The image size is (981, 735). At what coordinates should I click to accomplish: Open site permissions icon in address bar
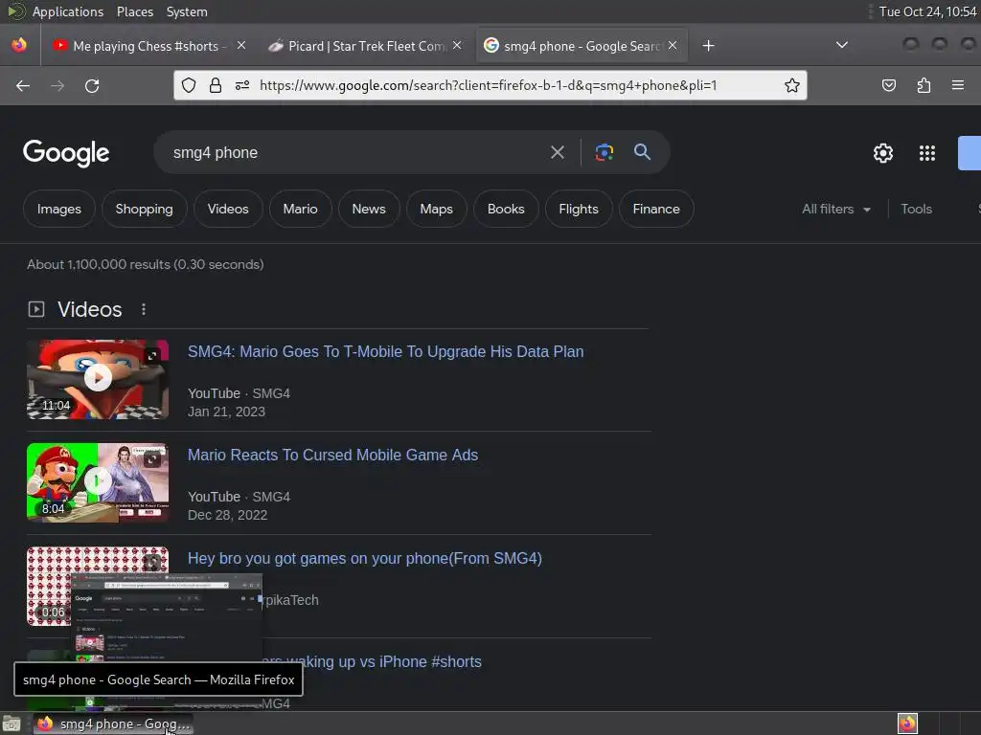pyautogui.click(x=242, y=85)
